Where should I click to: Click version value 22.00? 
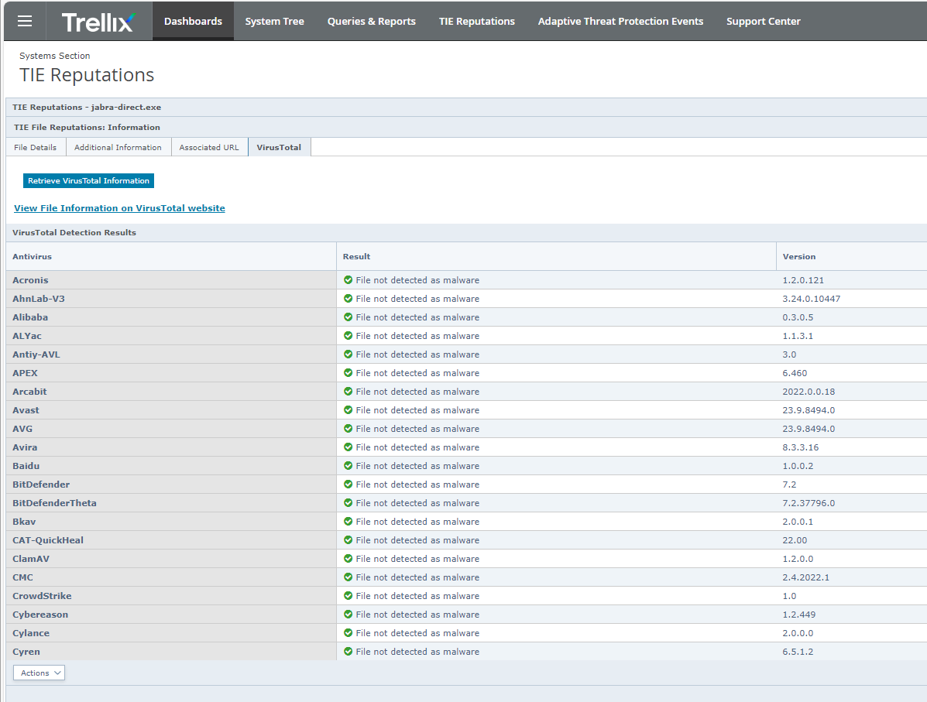click(x=795, y=540)
